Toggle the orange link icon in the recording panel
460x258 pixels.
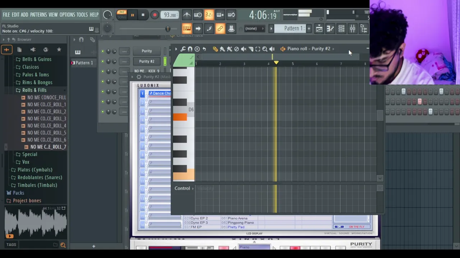220,29
